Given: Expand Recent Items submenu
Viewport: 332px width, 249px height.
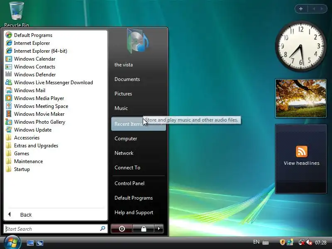Looking at the screenshot, I should point(139,124).
